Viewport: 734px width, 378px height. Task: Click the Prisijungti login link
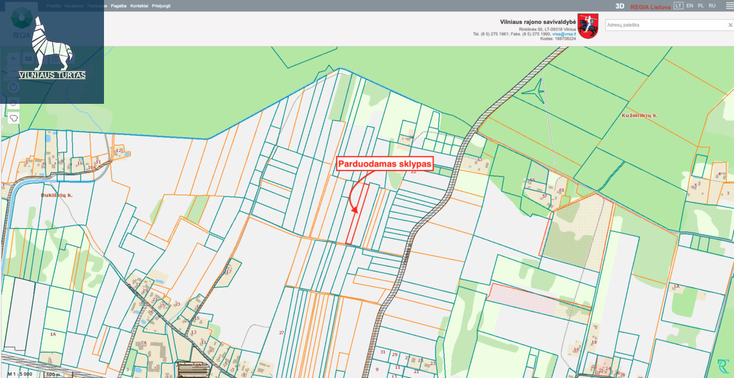point(161,5)
